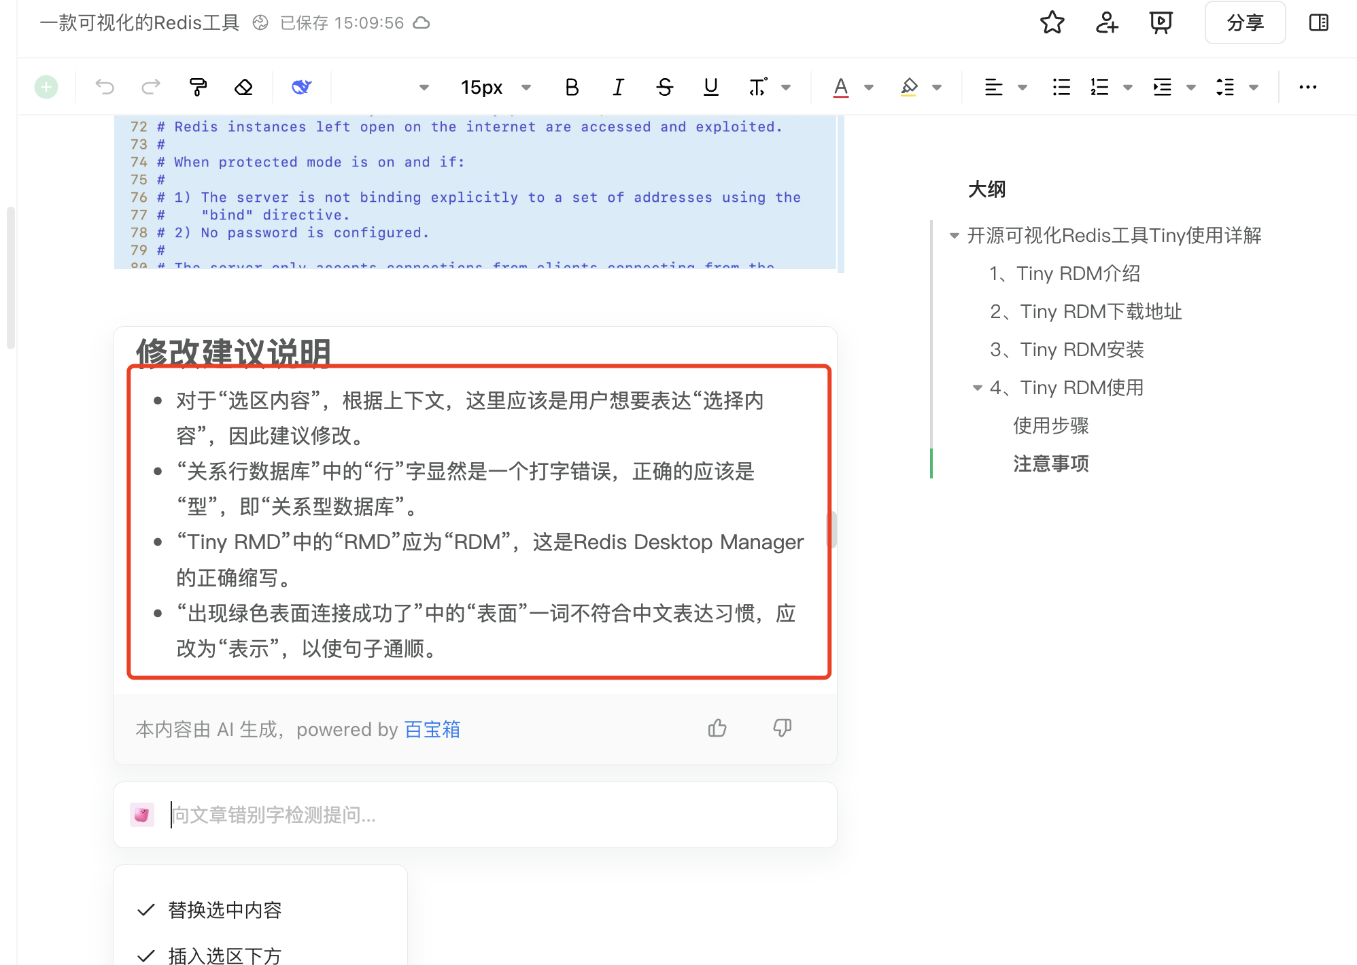Give thumbs down to AI result
The height and width of the screenshot is (965, 1357).
[782, 729]
